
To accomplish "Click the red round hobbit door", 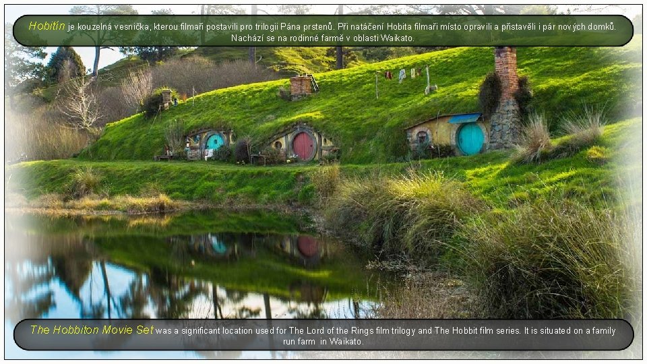I will coord(303,146).
